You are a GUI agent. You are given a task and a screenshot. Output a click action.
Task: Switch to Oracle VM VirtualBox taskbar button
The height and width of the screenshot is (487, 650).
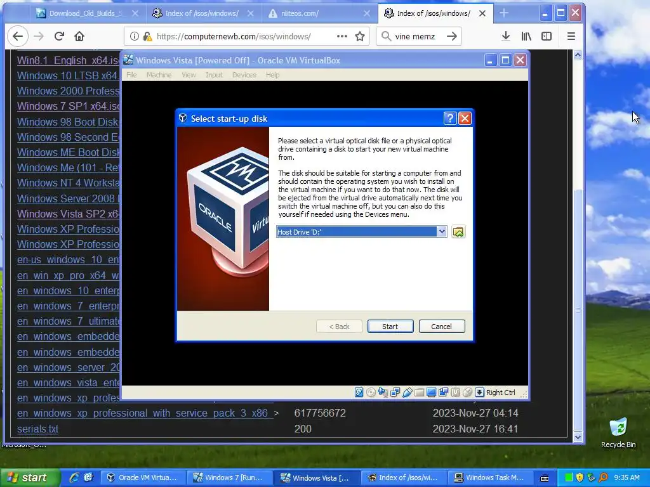(x=143, y=477)
